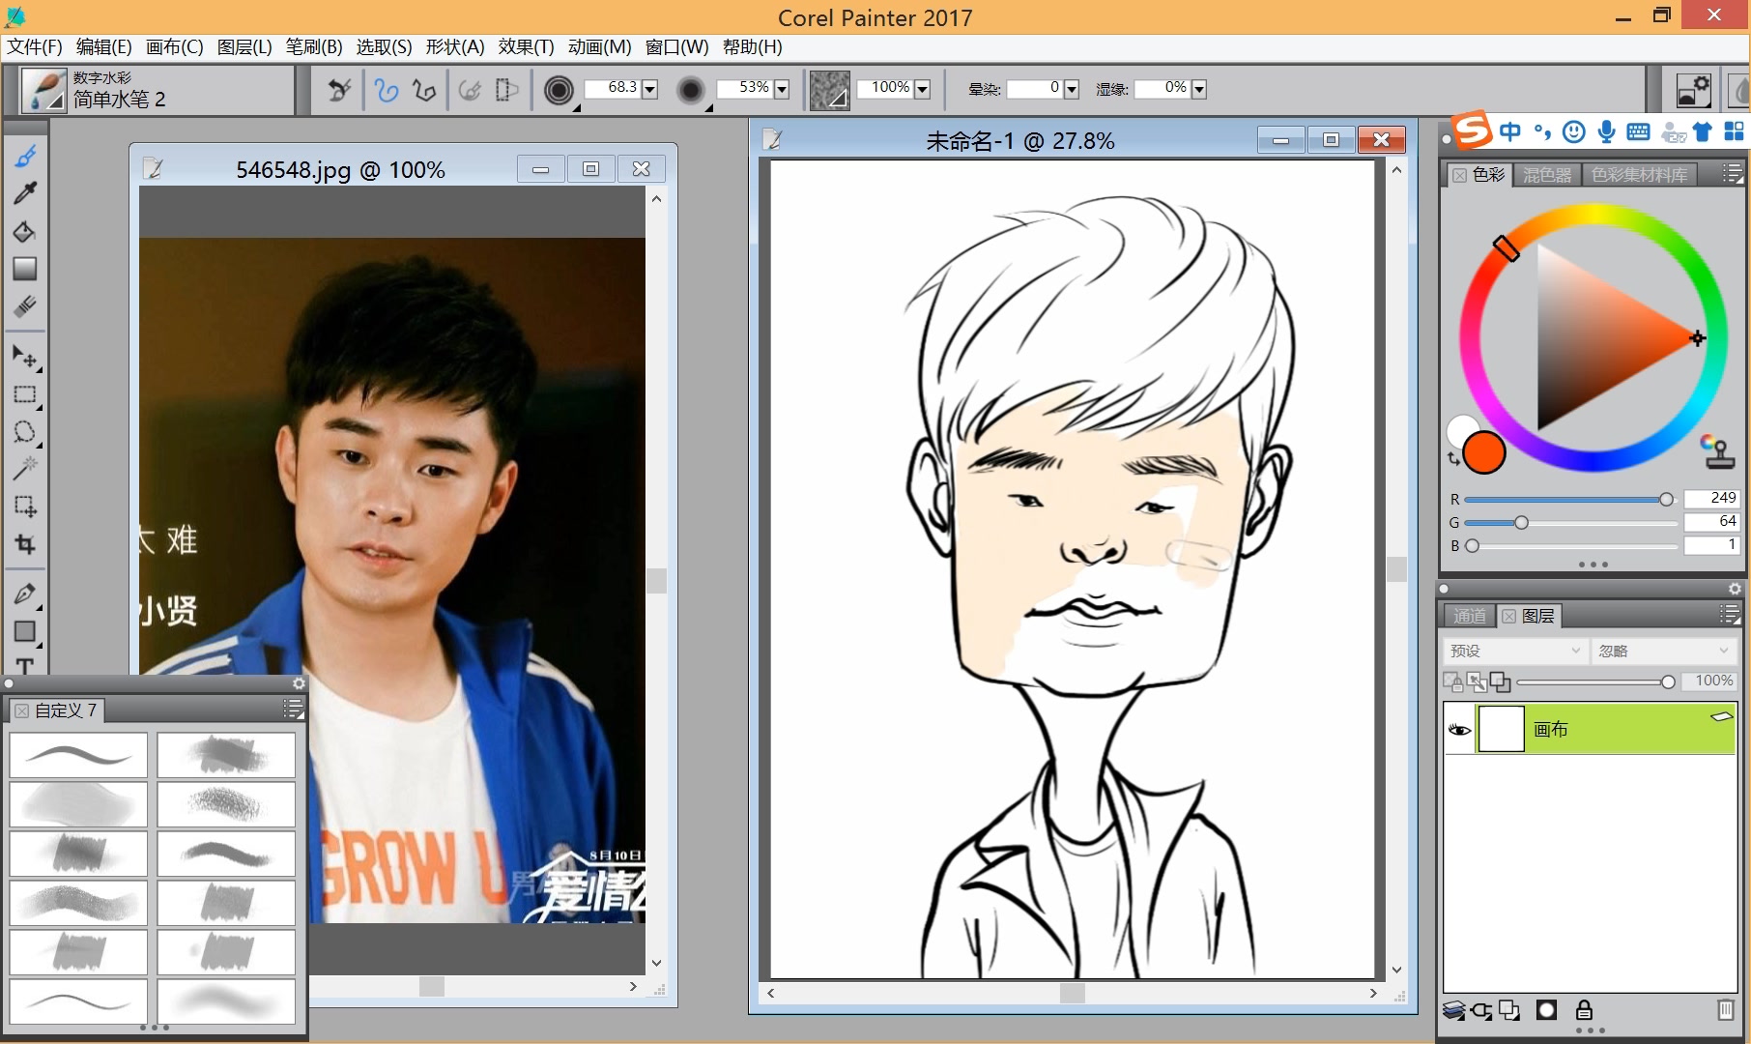The height and width of the screenshot is (1044, 1751).
Task: Toggle Pick Up Underlying Color button
Action: [x=1477, y=681]
